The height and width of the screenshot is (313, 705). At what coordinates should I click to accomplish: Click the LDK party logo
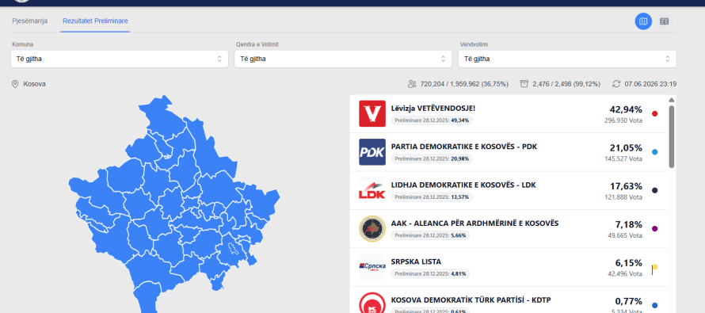pyautogui.click(x=372, y=190)
